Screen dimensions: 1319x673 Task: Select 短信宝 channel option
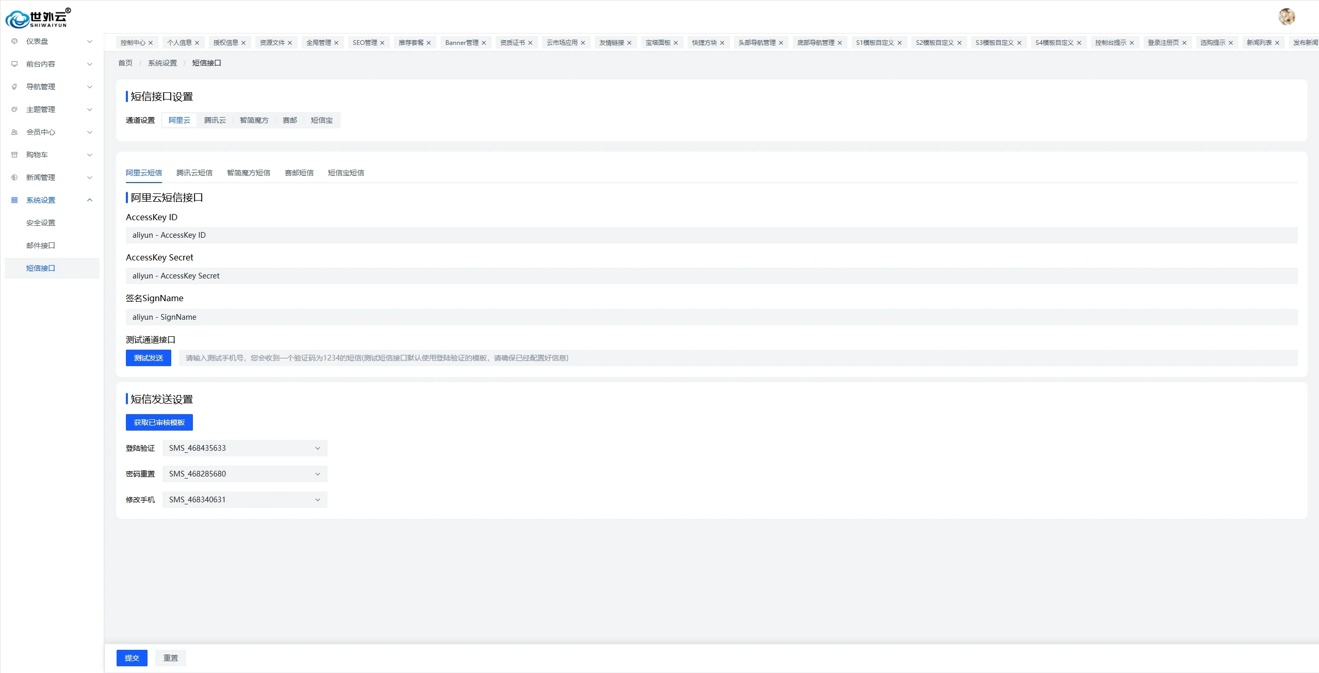[321, 120]
